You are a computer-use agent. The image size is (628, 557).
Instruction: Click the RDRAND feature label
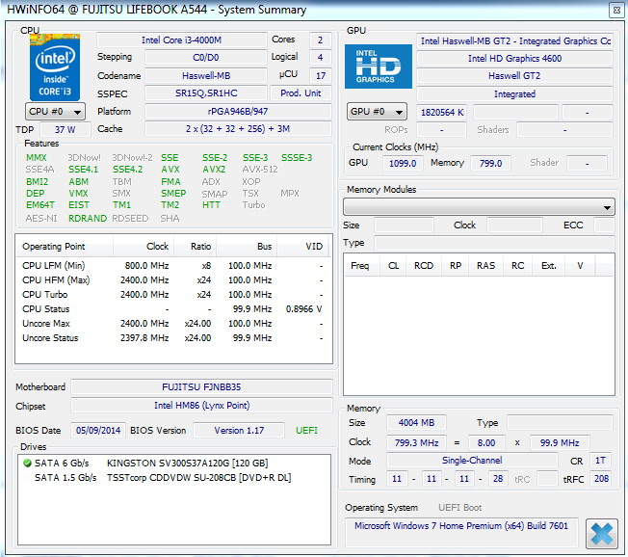click(x=88, y=219)
